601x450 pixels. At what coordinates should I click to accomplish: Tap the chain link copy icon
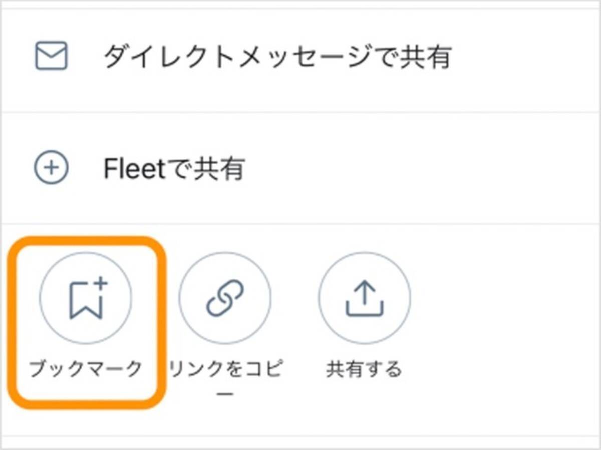(x=225, y=298)
